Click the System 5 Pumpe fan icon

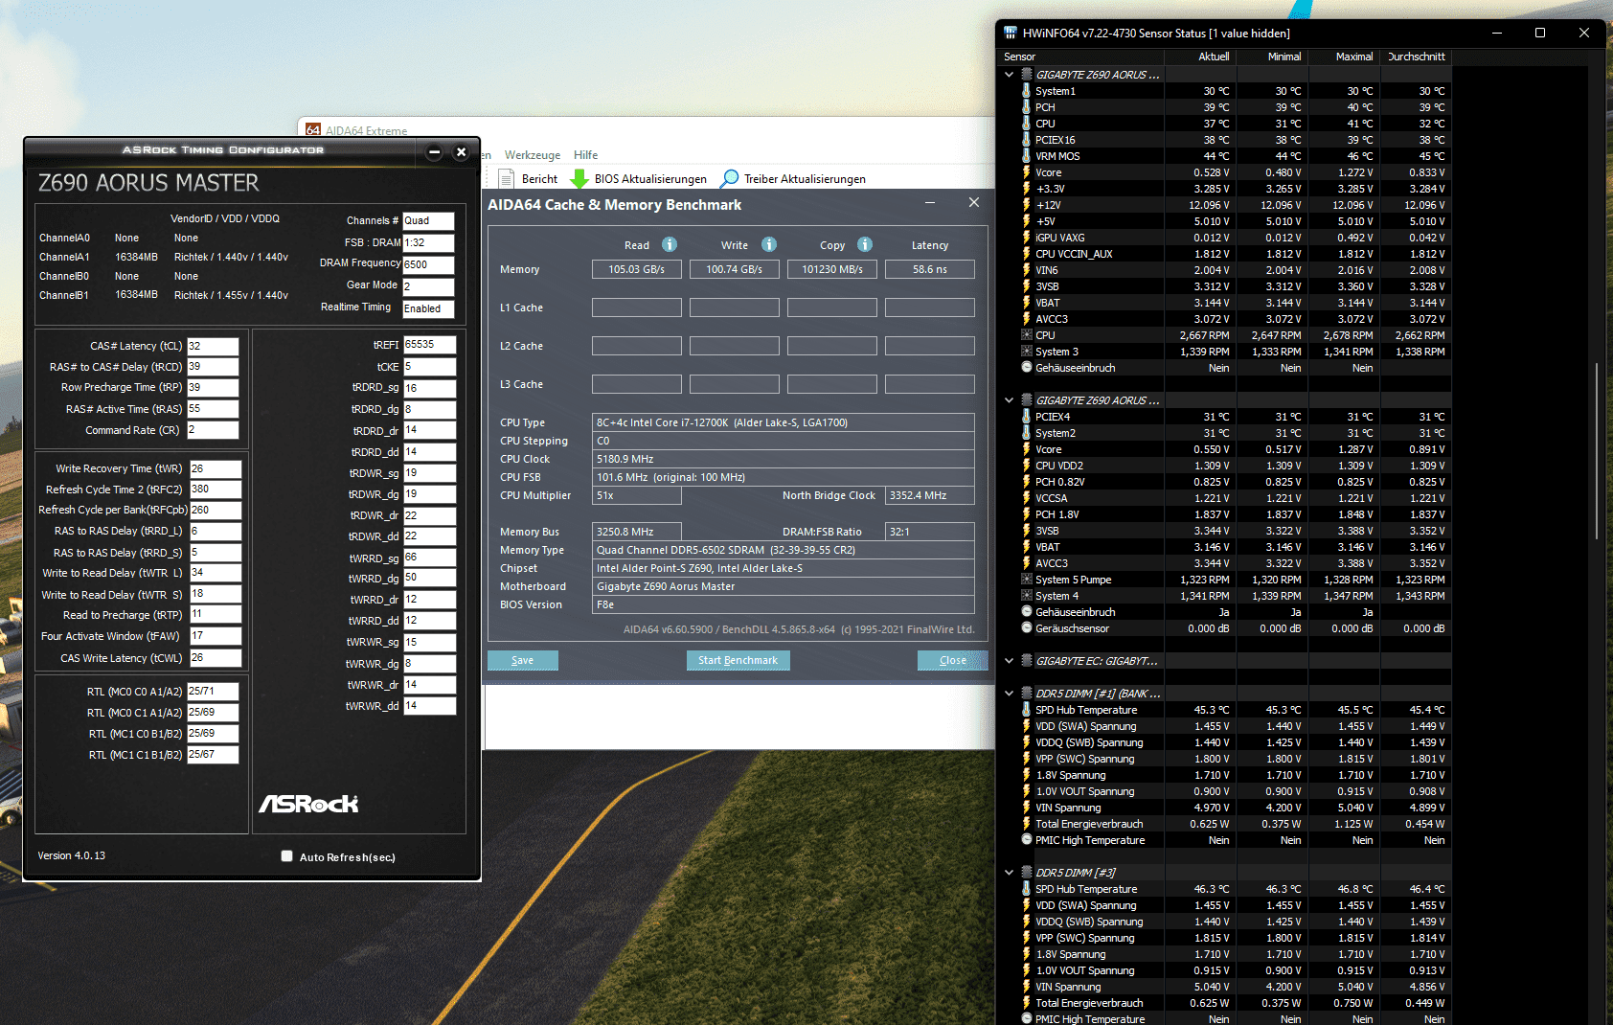click(x=1027, y=580)
